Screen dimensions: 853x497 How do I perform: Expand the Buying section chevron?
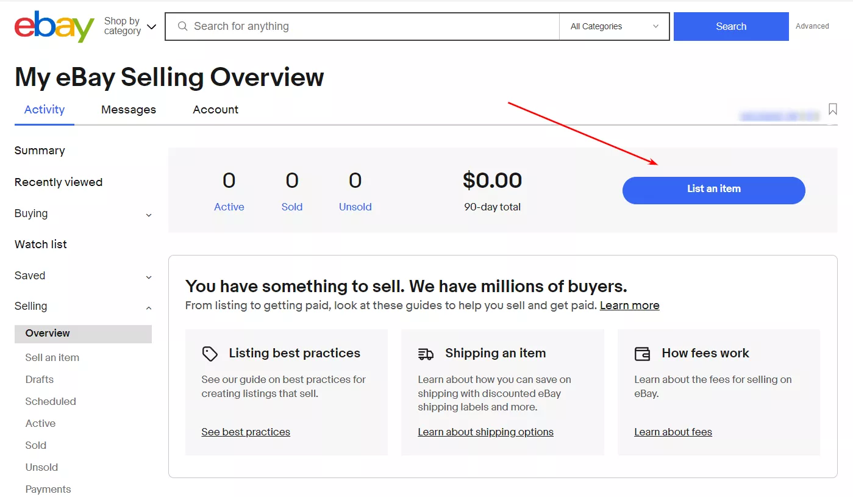pyautogui.click(x=149, y=215)
